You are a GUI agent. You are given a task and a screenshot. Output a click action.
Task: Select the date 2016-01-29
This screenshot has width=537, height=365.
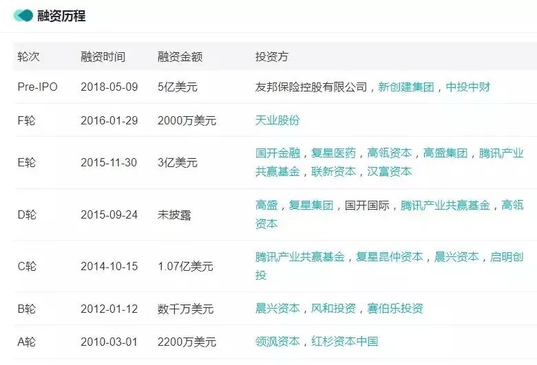point(109,120)
